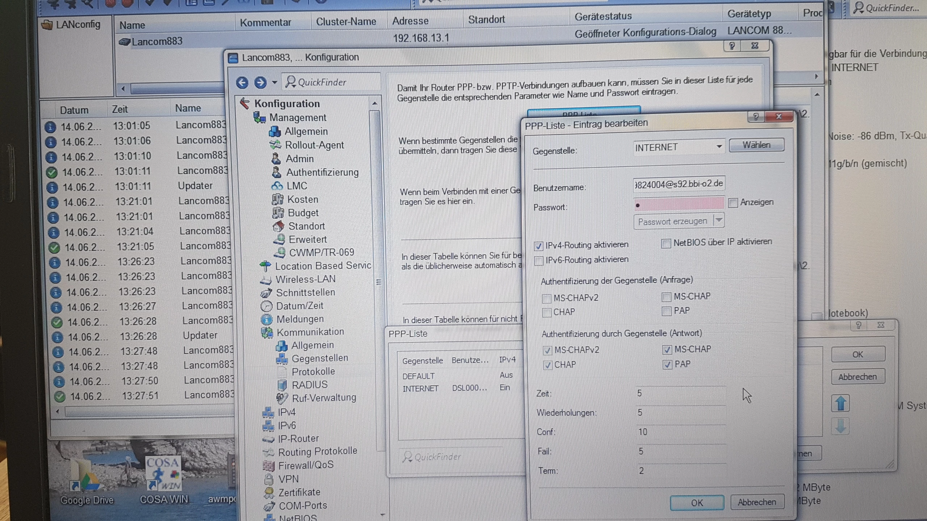Select the Zertifikate configuration item
The height and width of the screenshot is (521, 927).
pyautogui.click(x=299, y=492)
